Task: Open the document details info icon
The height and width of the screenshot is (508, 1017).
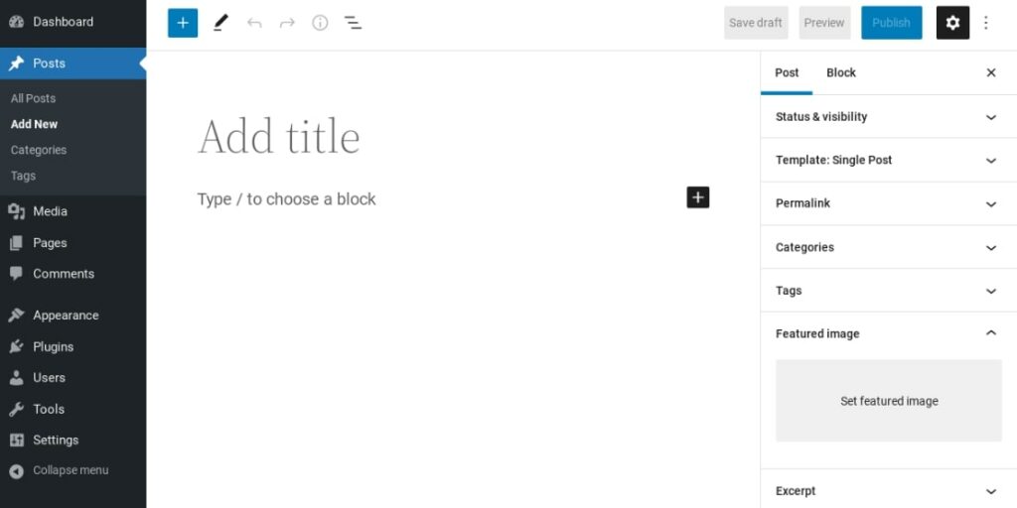Action: [x=320, y=23]
